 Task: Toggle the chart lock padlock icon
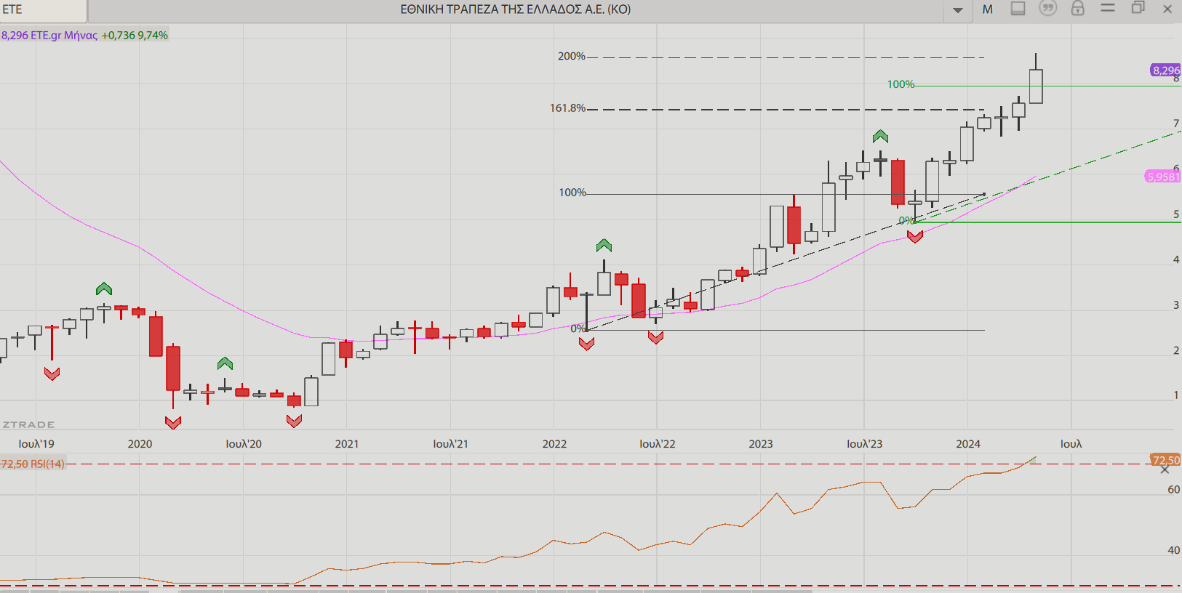point(1077,9)
